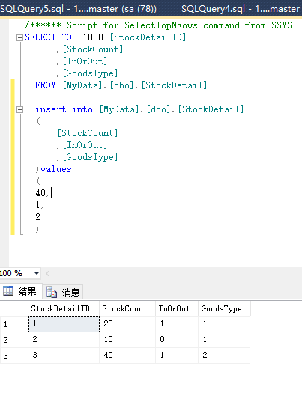Screen dimensions: 302x396
Task: Select the InOrOut column header
Action: click(x=177, y=308)
